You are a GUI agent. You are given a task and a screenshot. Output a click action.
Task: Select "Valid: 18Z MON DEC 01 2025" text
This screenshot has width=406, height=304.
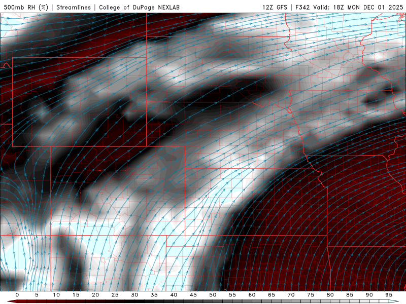point(358,7)
